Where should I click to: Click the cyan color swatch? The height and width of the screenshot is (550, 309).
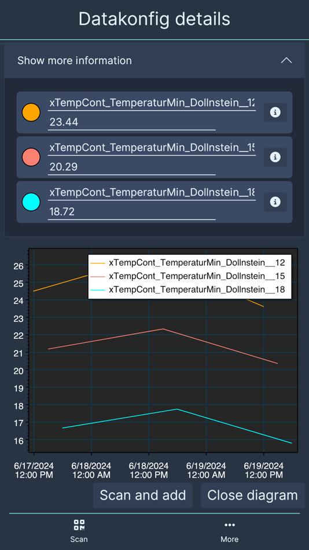click(x=31, y=202)
